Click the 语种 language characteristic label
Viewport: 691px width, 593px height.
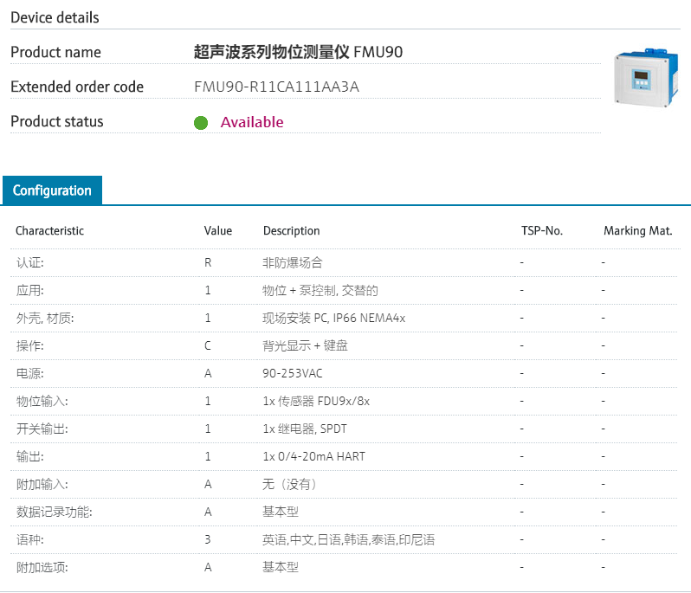[x=29, y=539]
